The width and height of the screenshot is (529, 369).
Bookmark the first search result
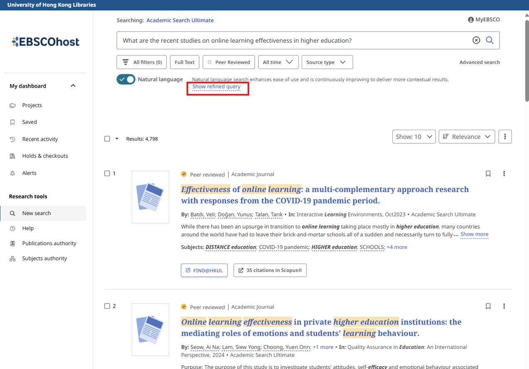coord(488,174)
